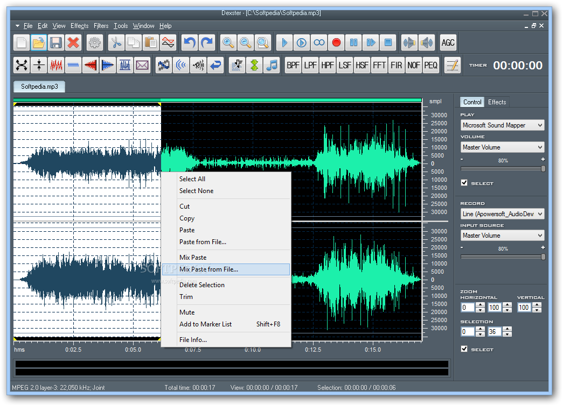Open the Record device Line dropdown
Screen dimensions: 563x406
pos(502,214)
